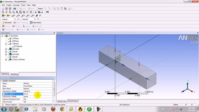The image size is (199, 112).
Task: Activate the Zoom tool magnifier icon
Action: [x=10, y=12]
